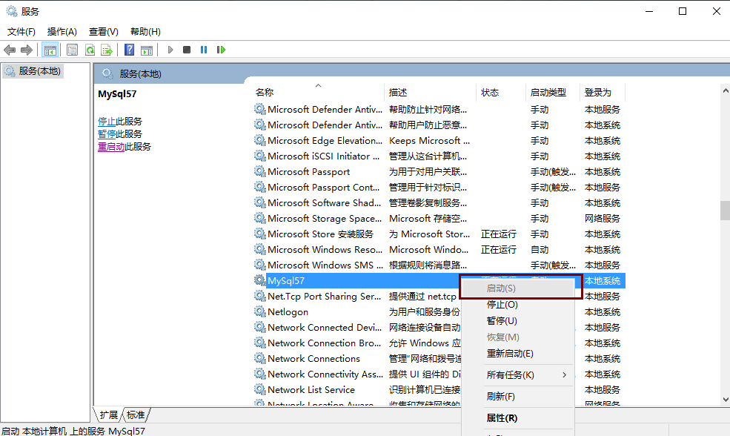Open the 帮助(H) menu
This screenshot has width=730, height=436.
145,32
